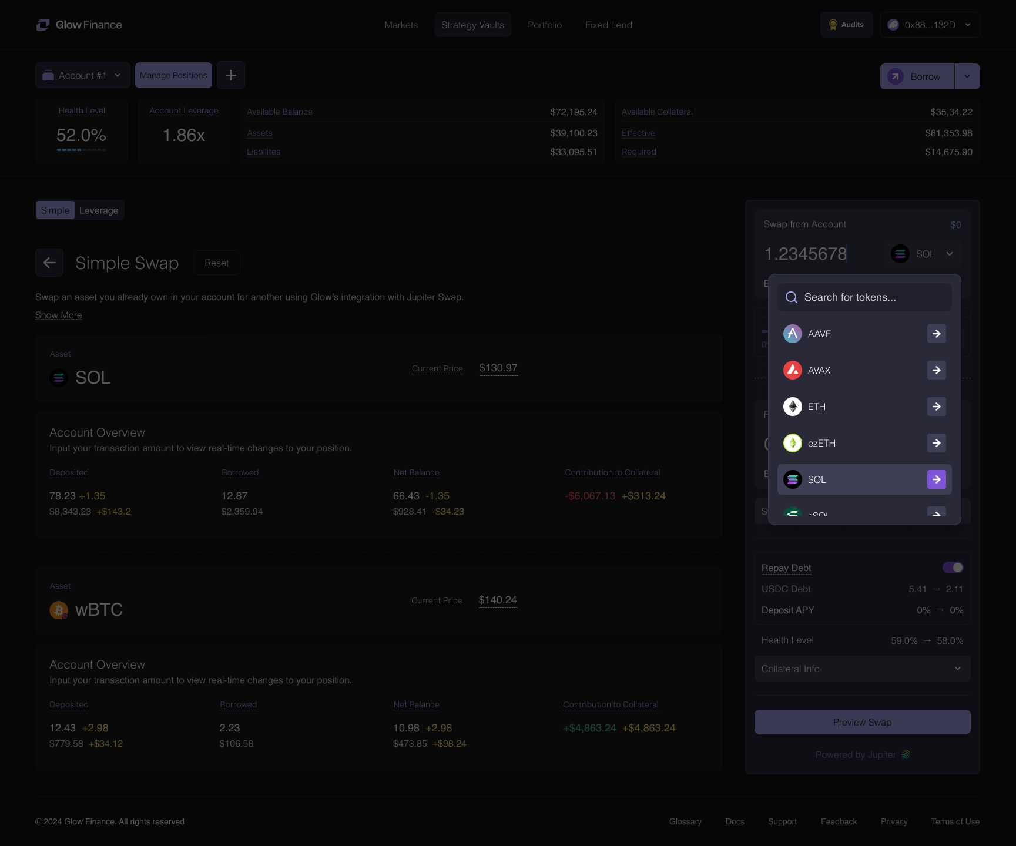Click the purple arrow beside SOL
The image size is (1016, 846).
pyautogui.click(x=936, y=479)
